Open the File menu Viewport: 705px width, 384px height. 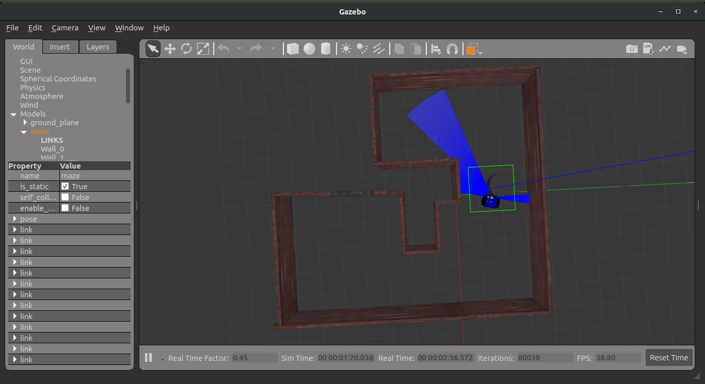(x=12, y=28)
